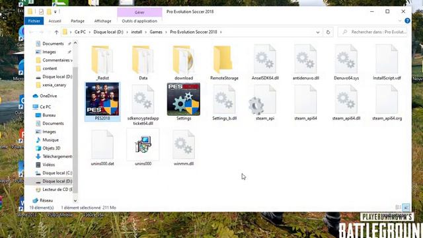Go to Ce PC in the address bar

point(80,32)
